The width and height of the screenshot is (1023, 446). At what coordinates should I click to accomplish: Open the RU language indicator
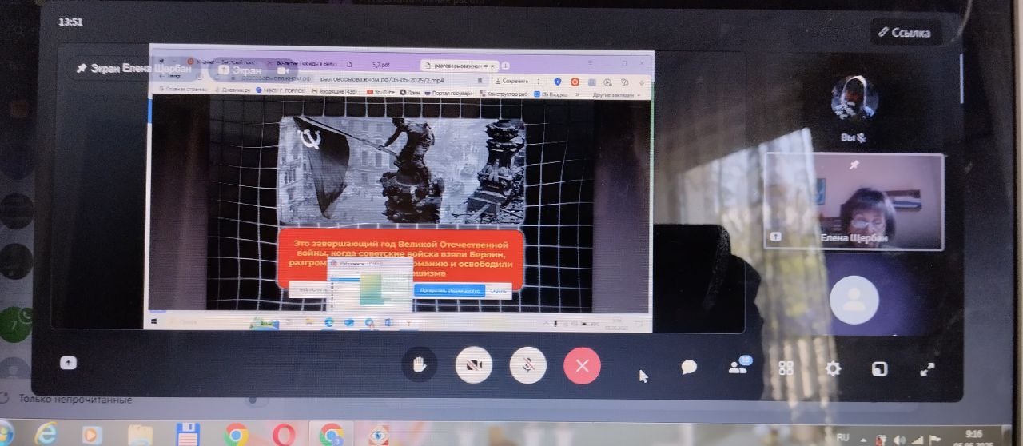tap(842, 438)
